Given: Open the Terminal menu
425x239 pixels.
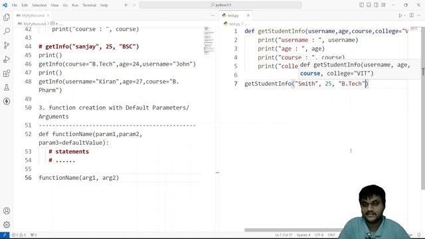Looking at the screenshot, I should (x=89, y=5).
